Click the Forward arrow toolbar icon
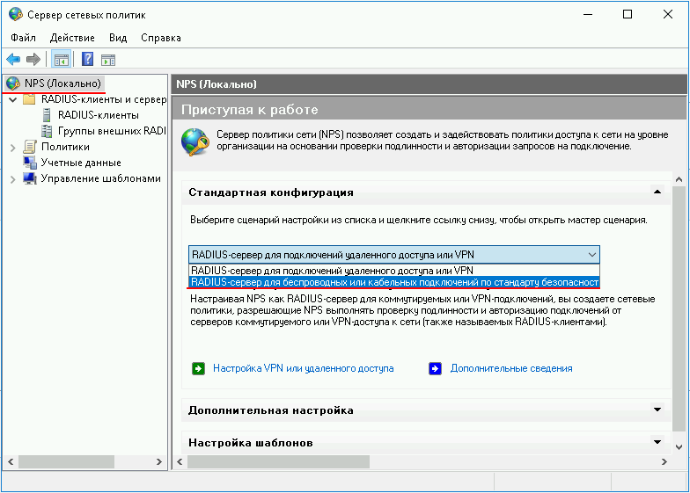 33,60
